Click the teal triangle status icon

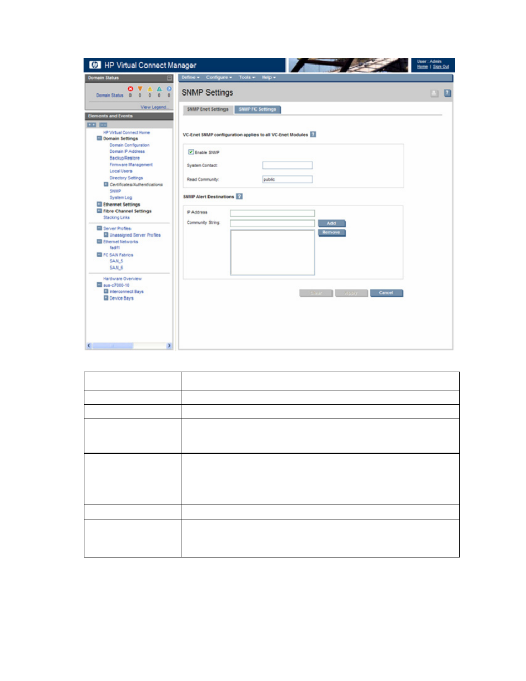tap(159, 89)
